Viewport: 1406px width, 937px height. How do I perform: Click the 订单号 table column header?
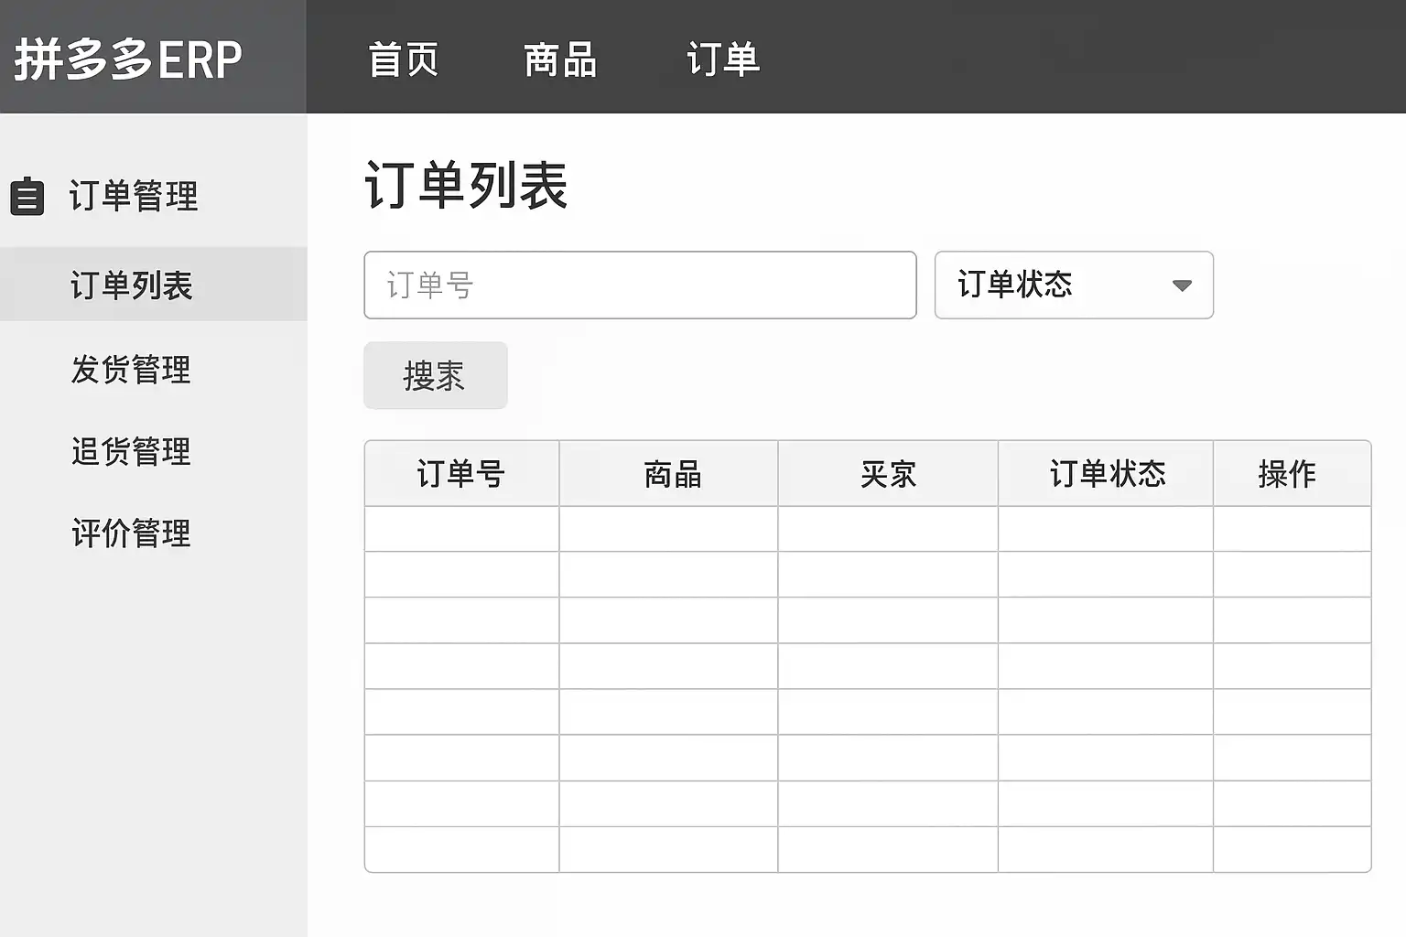tap(461, 474)
